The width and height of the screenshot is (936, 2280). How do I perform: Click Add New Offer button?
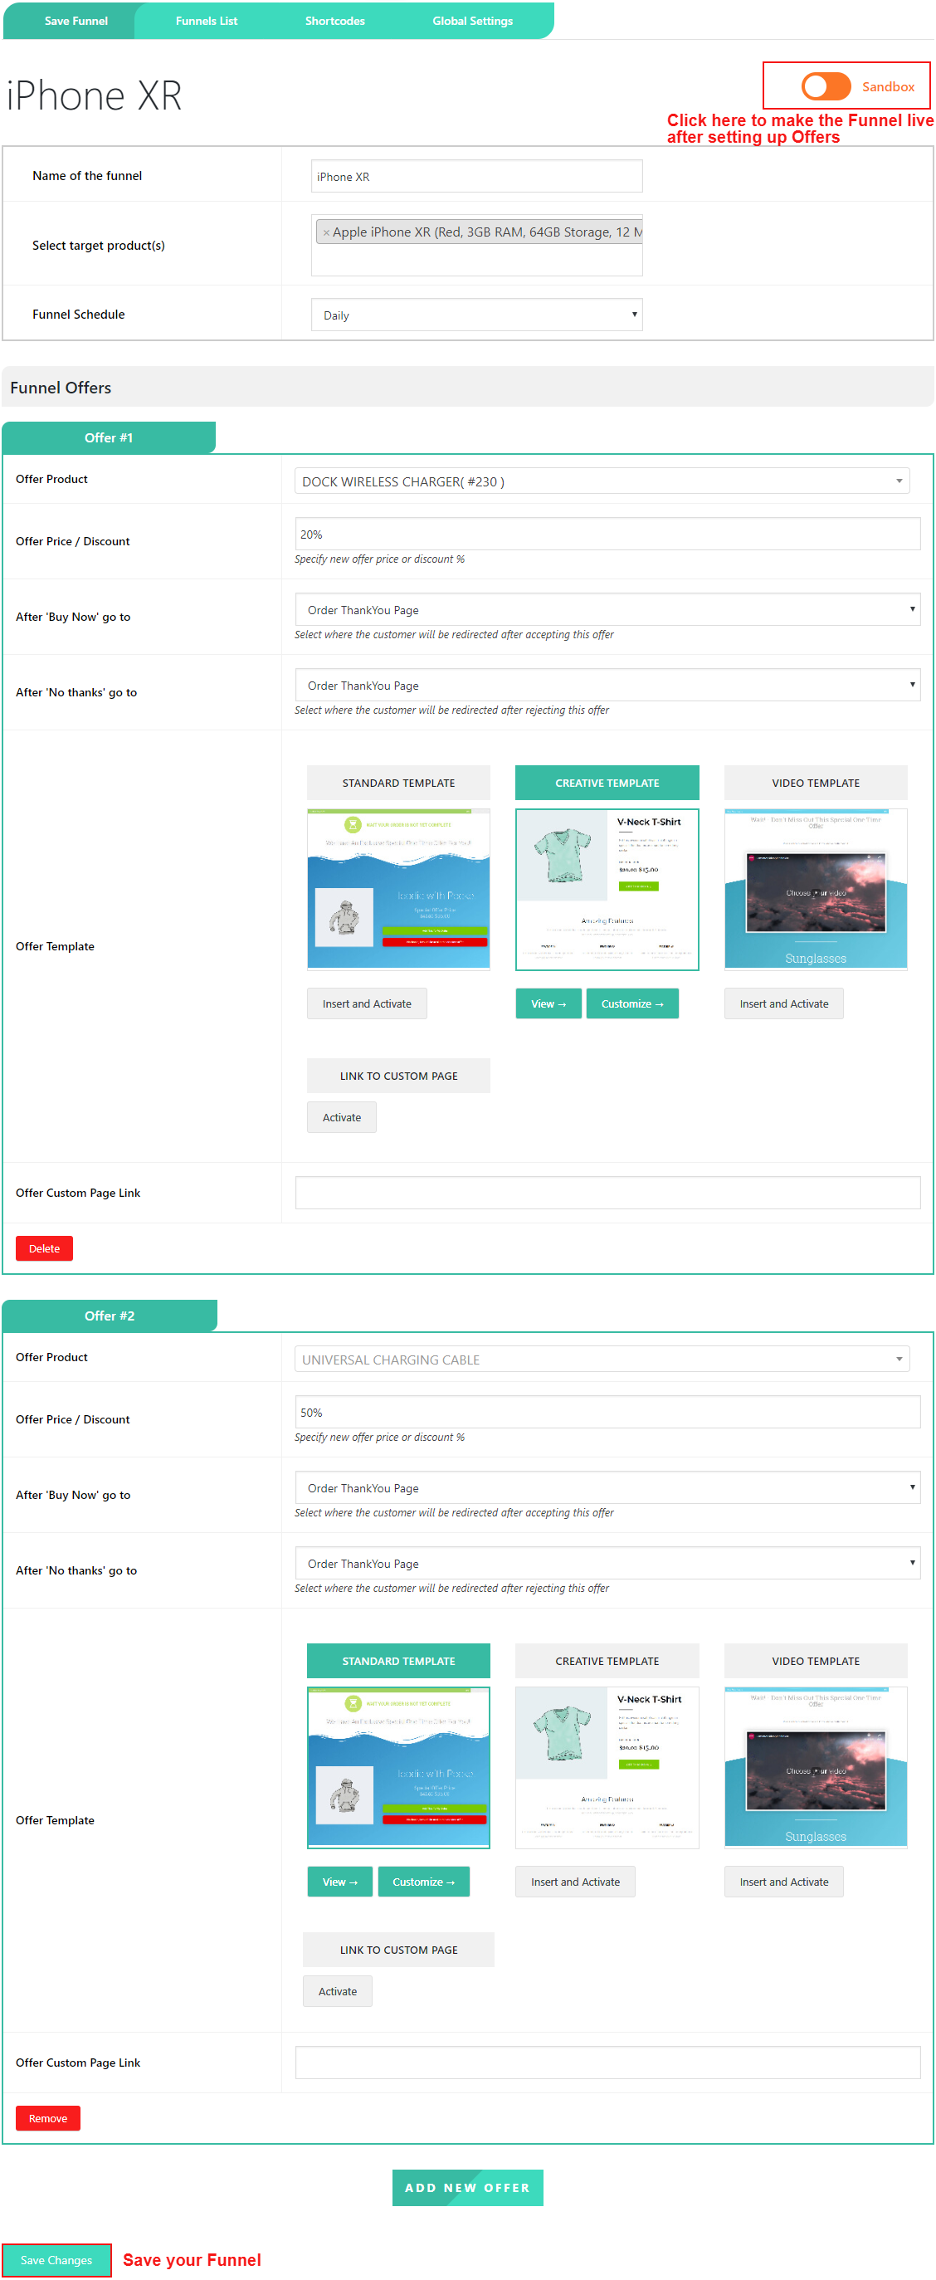467,2188
